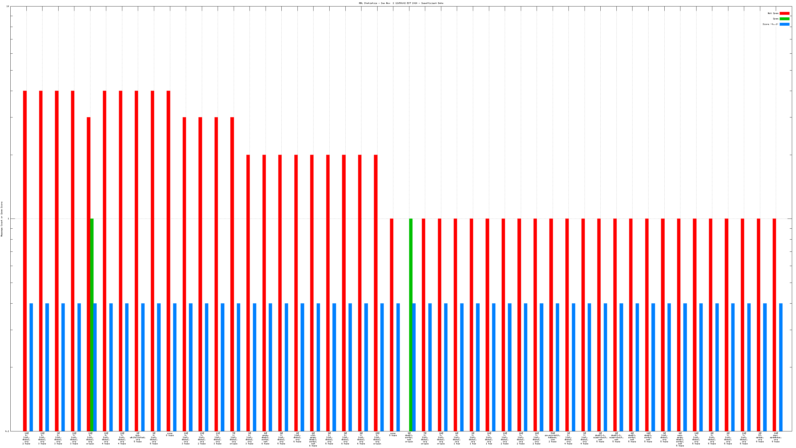Click the green spam bar above dnsbl.sorbs.net origin

(x=411, y=325)
